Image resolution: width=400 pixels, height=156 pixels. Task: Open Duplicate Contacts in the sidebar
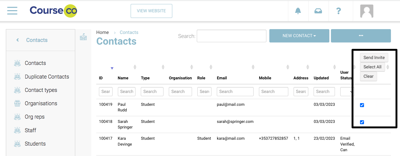tap(47, 77)
